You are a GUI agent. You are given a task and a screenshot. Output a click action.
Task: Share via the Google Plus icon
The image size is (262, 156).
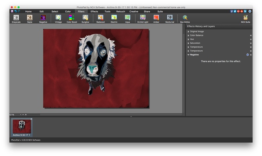click(x=238, y=11)
